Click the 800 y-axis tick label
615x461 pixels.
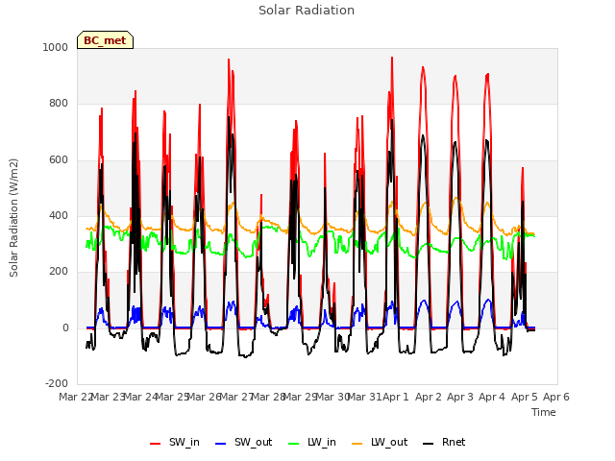pos(59,104)
